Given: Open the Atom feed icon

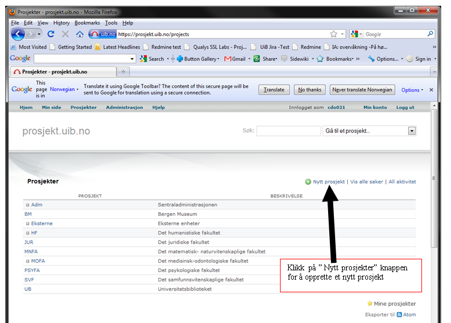Looking at the screenshot, I should [399, 315].
